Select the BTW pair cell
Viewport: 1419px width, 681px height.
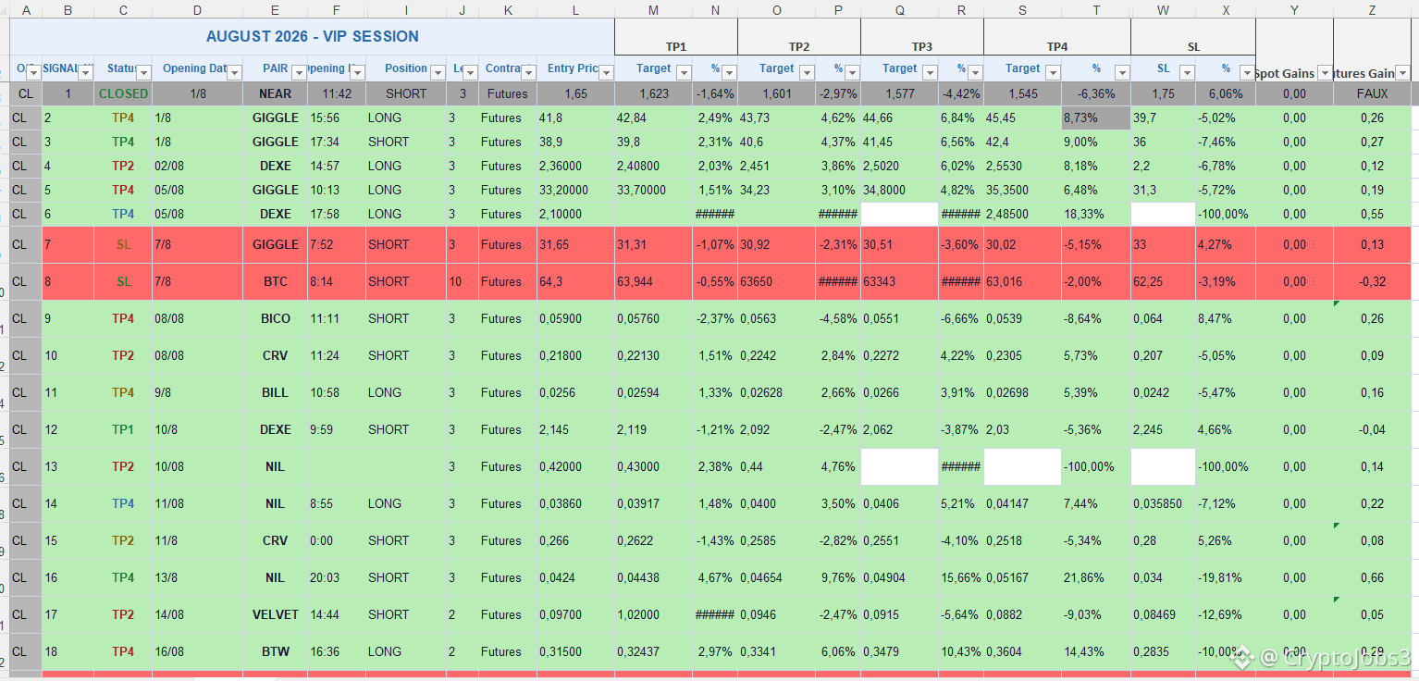point(275,651)
